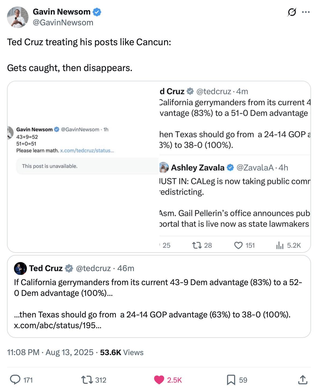
Task: Click the Grok slashed-circle icon
Action: point(292,12)
